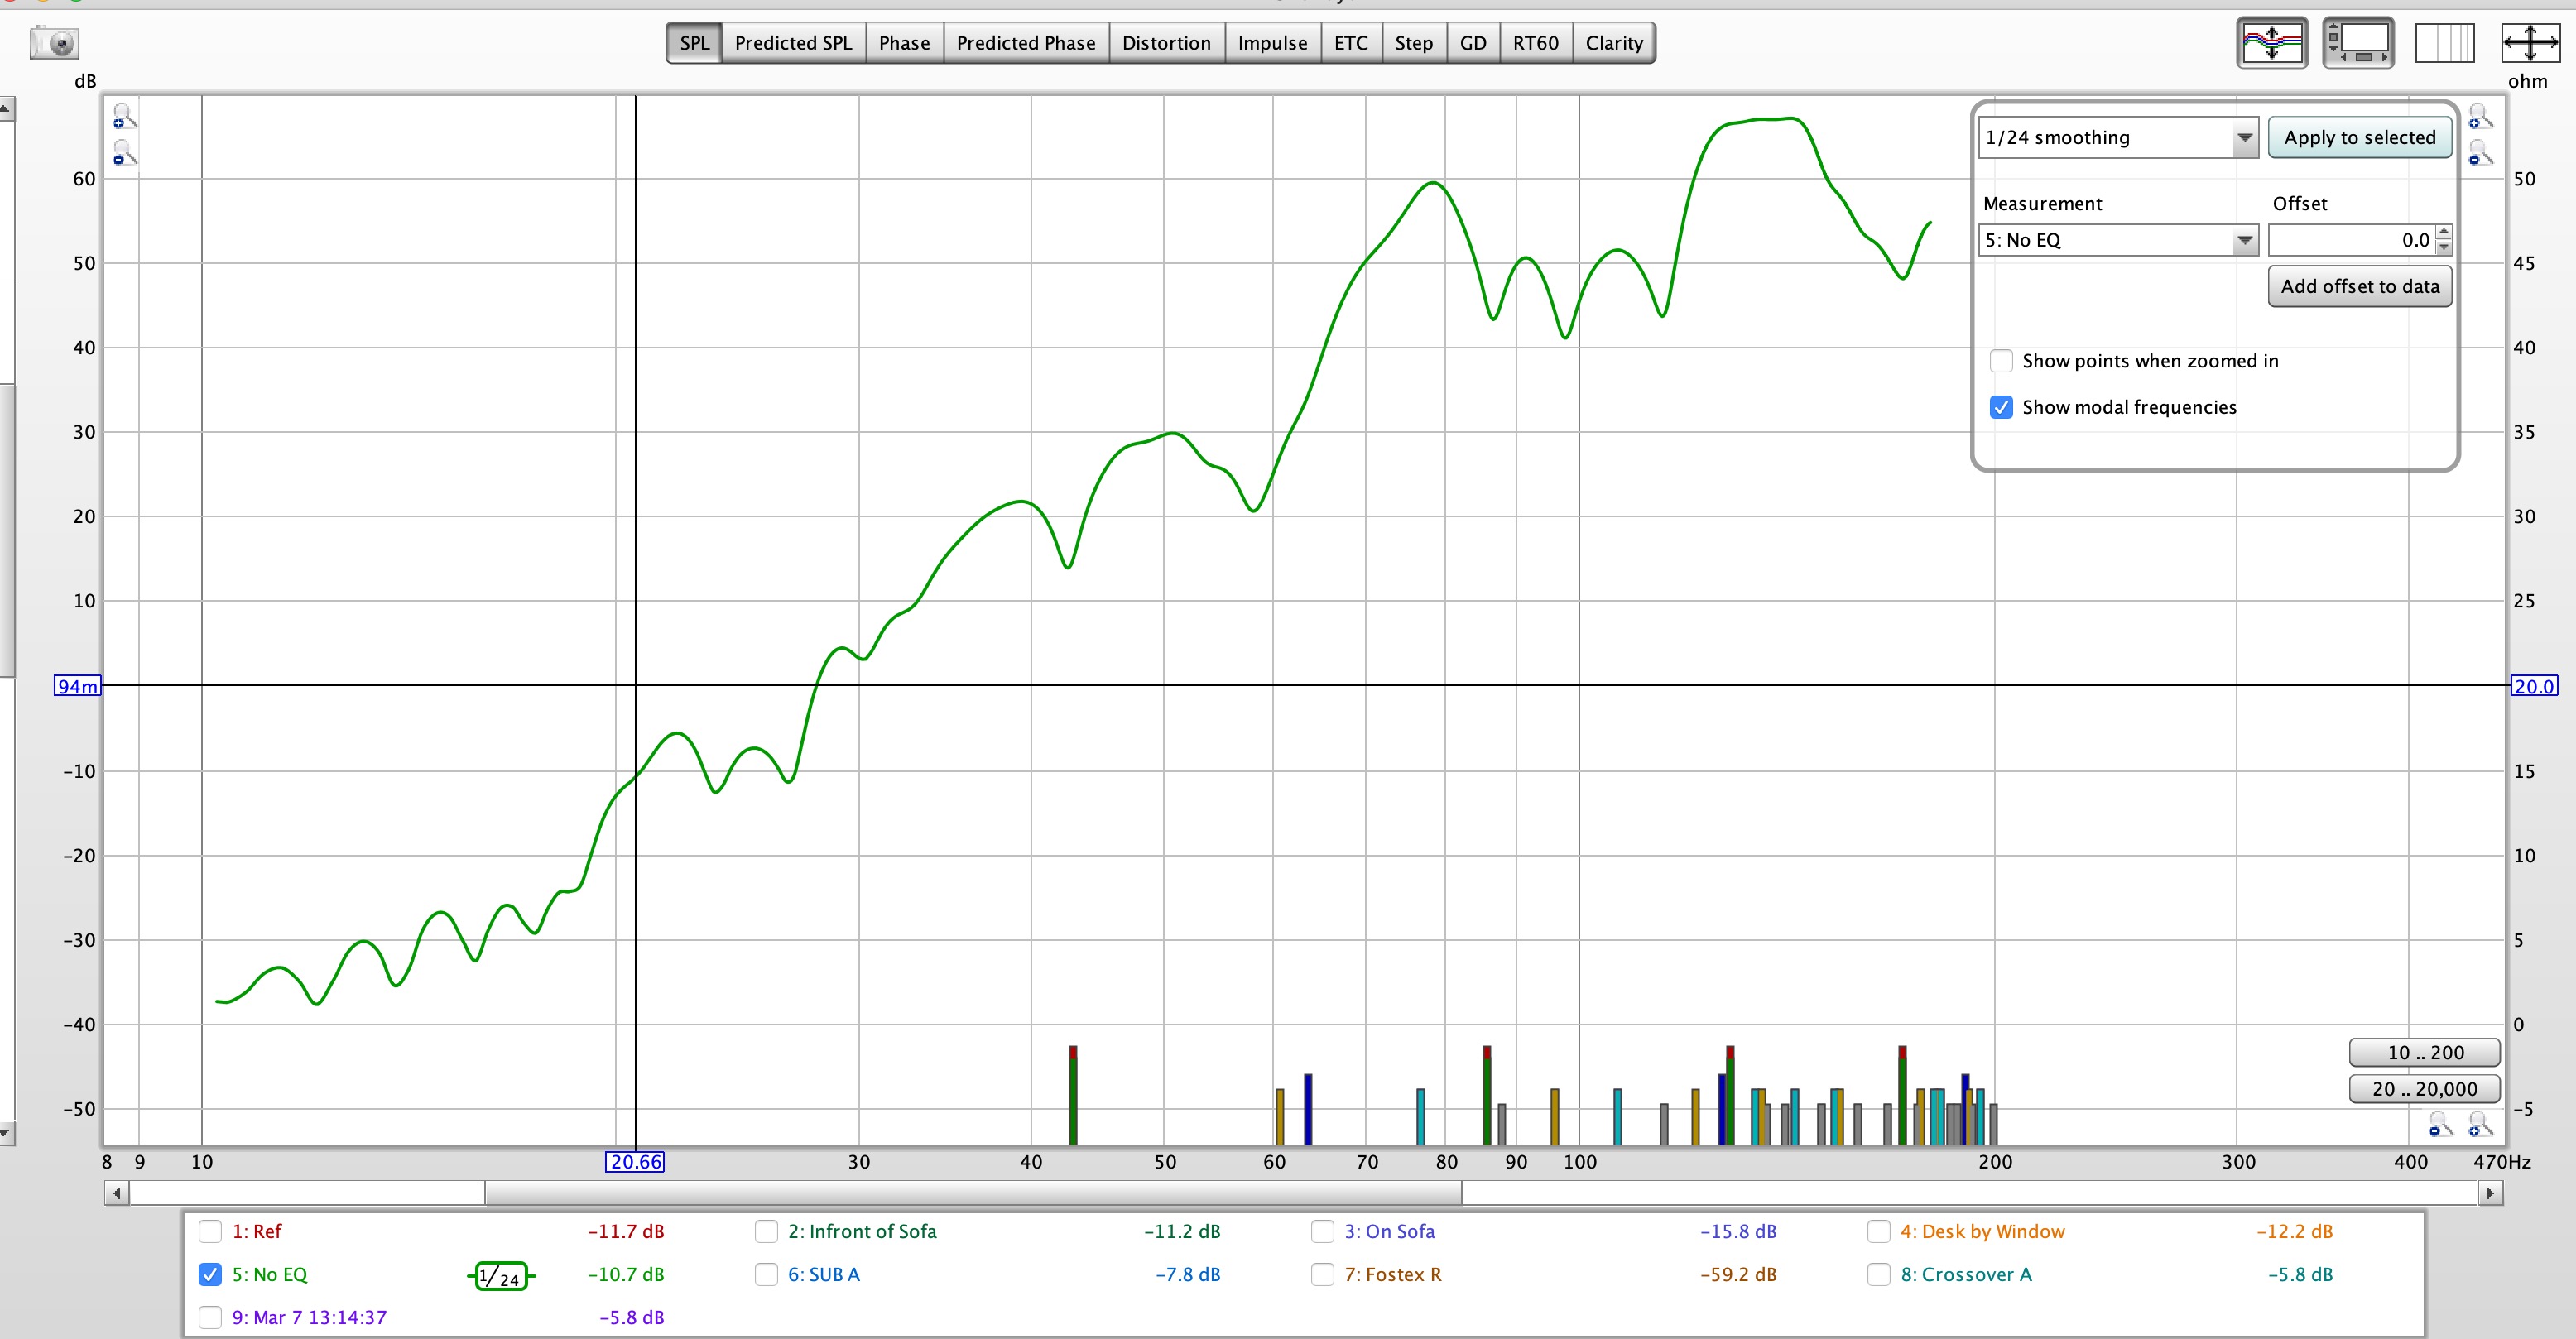
Task: Open the Impulse tab
Action: (1272, 43)
